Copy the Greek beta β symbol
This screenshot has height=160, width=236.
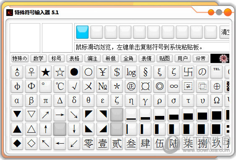pos(31,101)
